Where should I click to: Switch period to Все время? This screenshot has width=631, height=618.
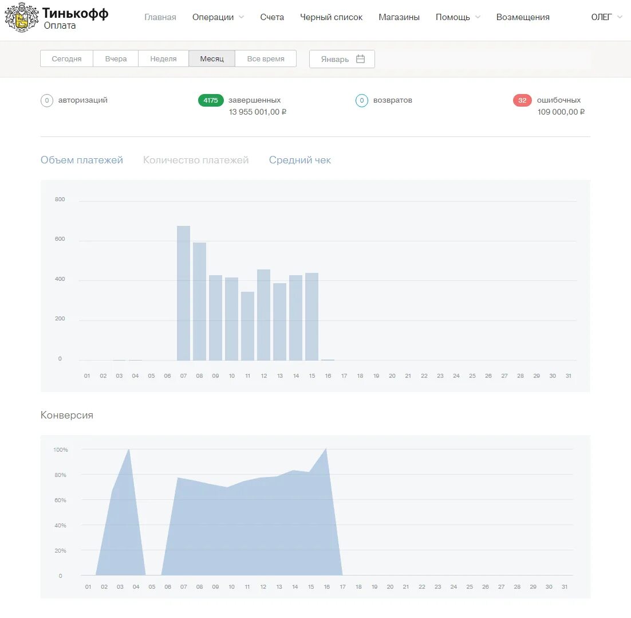[266, 59]
